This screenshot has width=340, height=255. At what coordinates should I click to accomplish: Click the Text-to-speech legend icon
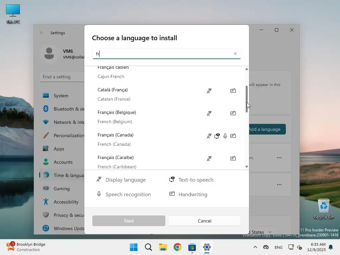pyautogui.click(x=172, y=180)
